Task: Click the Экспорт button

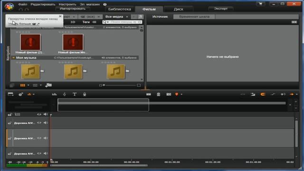Action: click(221, 9)
